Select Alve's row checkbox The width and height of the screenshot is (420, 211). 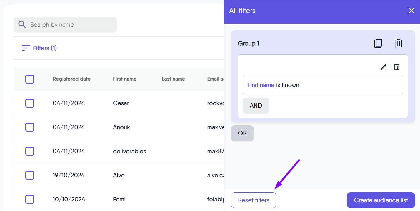tap(30, 175)
